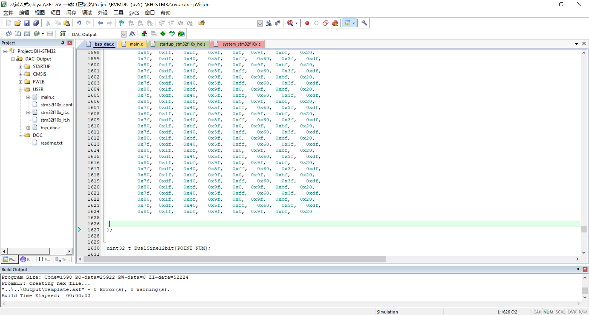589x315 pixels.
Task: Create a new file with the New icon
Action: 9,23
